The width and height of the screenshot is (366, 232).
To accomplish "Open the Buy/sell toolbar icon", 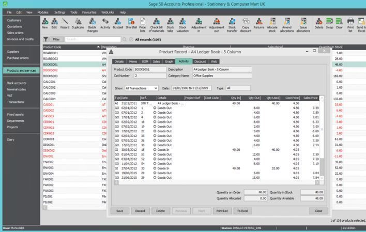I will pyautogui.click(x=118, y=24).
